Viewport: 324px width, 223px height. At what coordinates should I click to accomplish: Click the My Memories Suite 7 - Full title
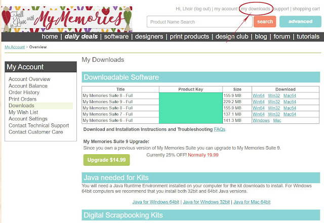coord(108,114)
